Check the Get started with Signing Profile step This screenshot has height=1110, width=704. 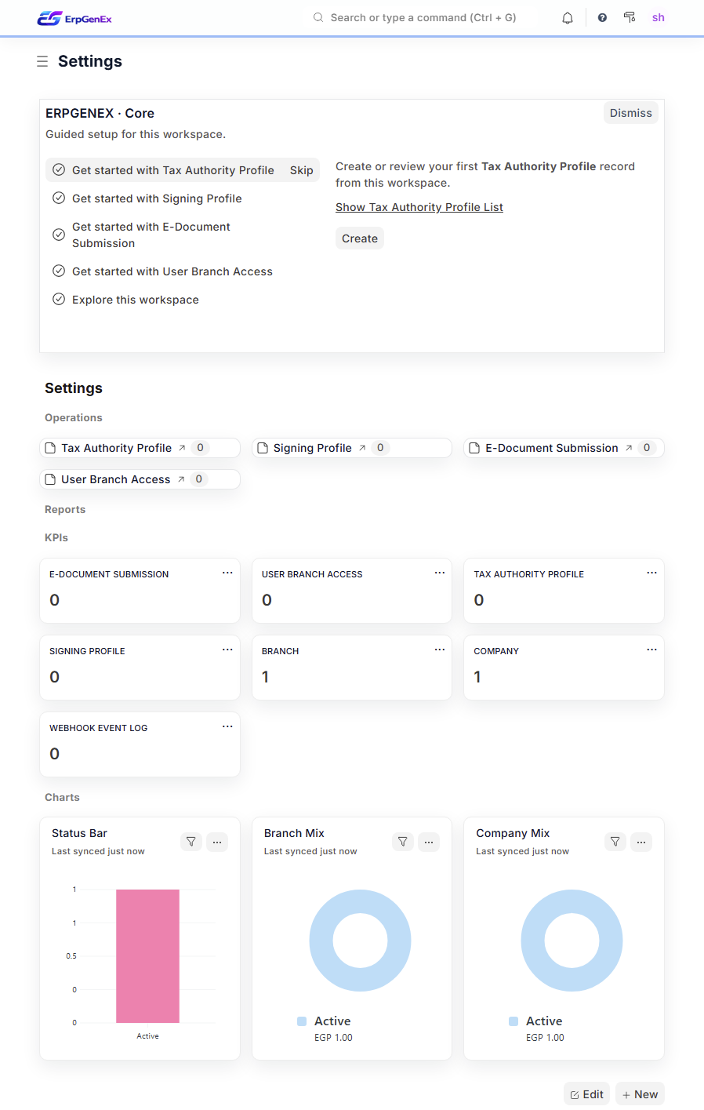[59, 198]
